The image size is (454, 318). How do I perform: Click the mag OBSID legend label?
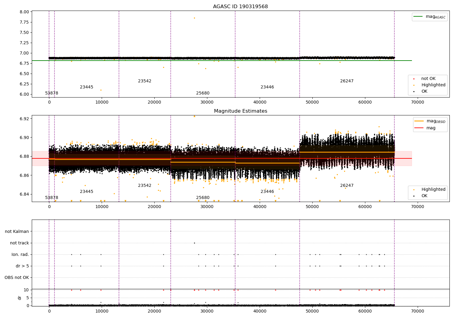click(x=436, y=121)
